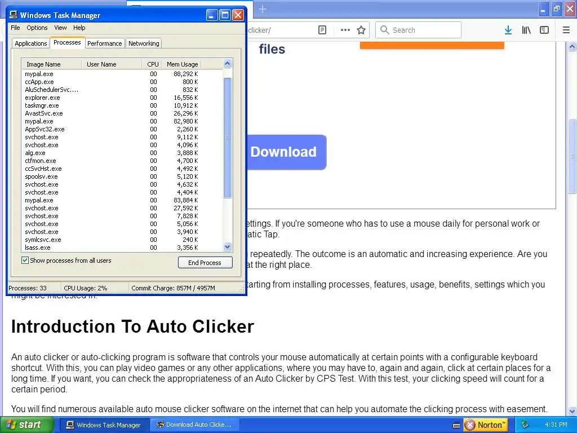Open a new browser tab with plus
The width and height of the screenshot is (577, 433).
263,9
